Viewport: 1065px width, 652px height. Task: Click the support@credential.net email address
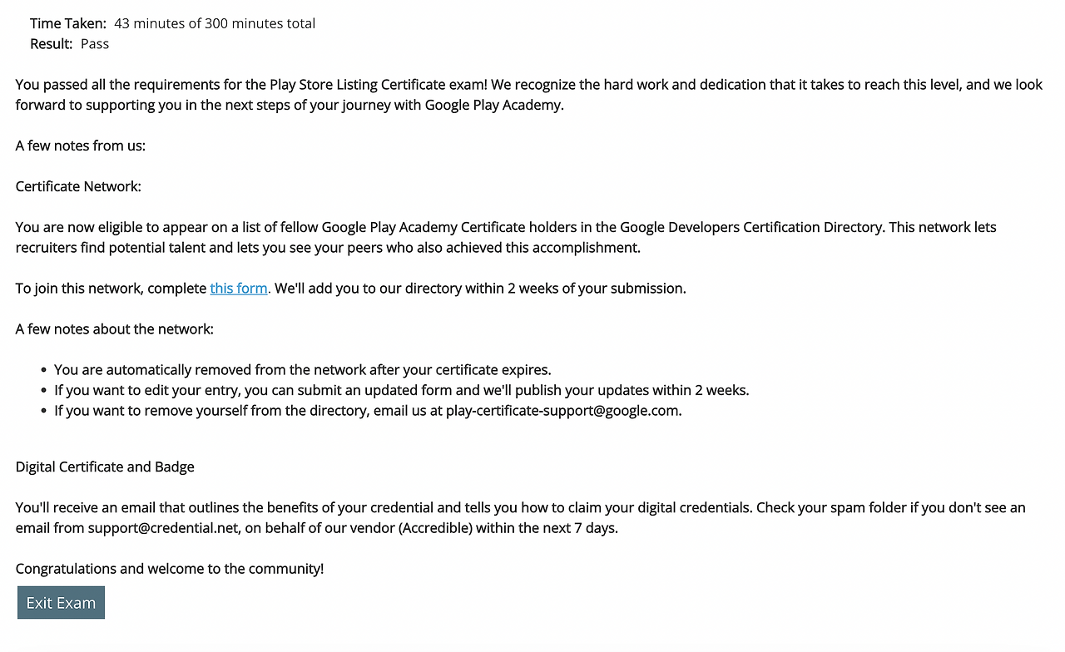click(163, 528)
